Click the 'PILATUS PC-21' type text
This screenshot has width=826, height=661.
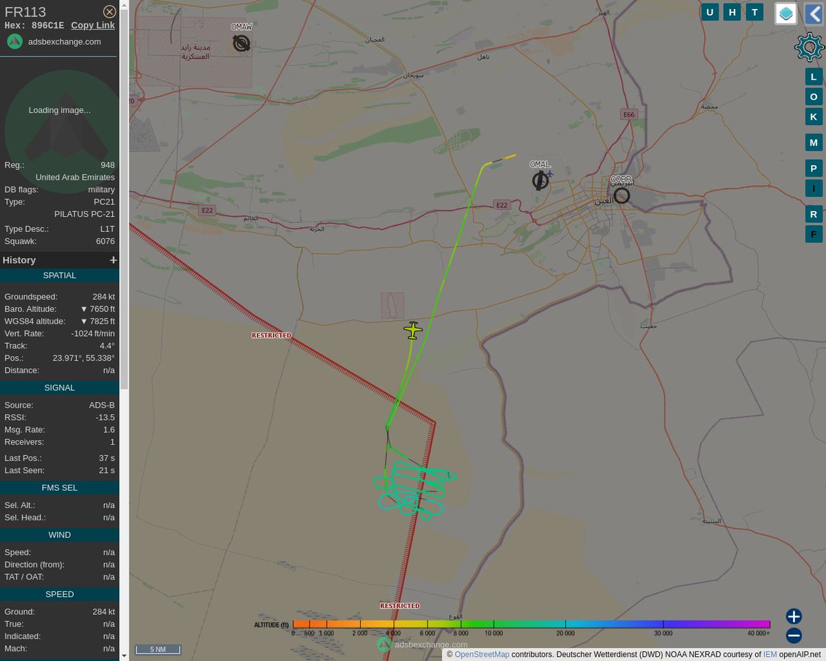click(85, 214)
